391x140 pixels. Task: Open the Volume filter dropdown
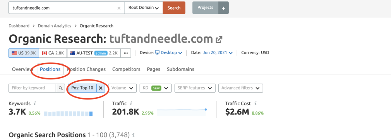122,88
